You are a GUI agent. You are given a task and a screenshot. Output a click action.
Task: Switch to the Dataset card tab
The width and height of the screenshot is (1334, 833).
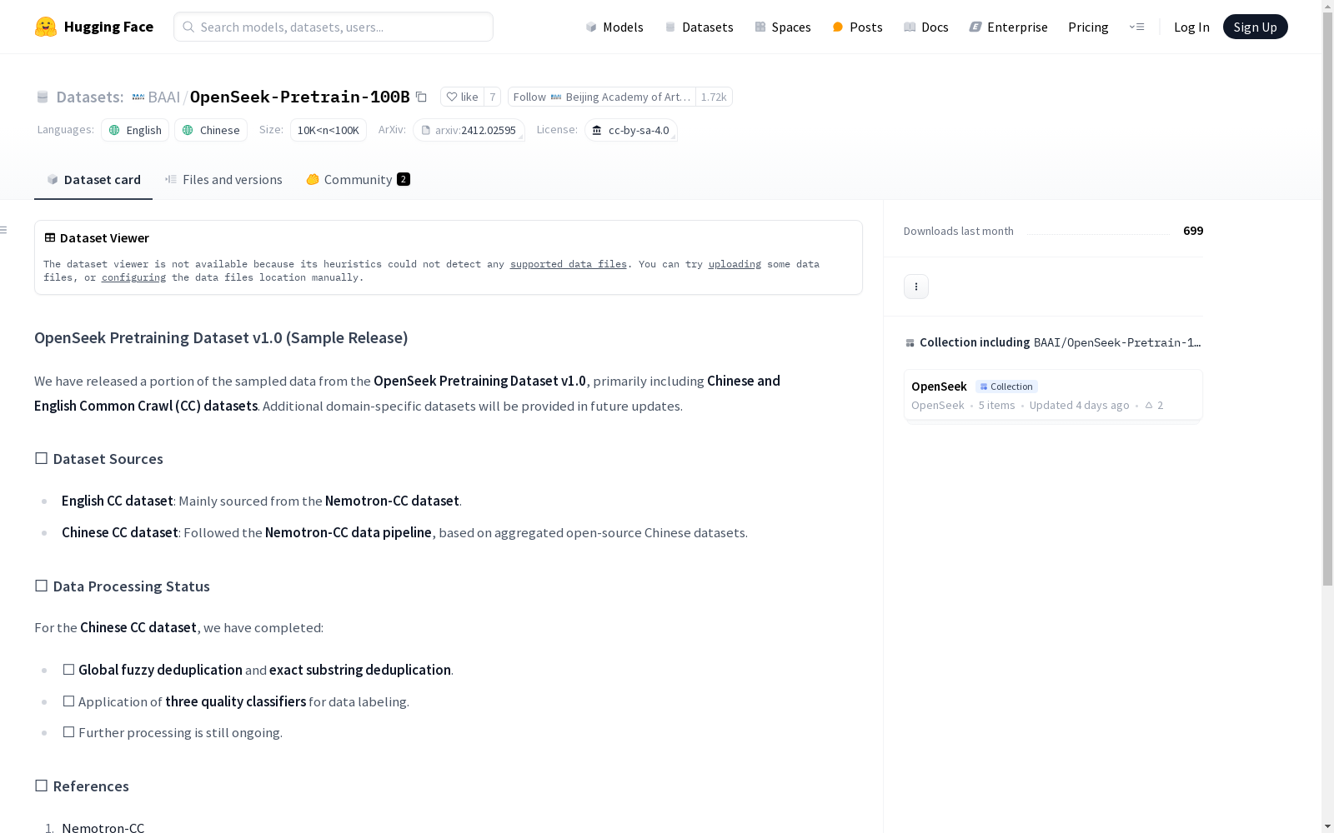[93, 180]
